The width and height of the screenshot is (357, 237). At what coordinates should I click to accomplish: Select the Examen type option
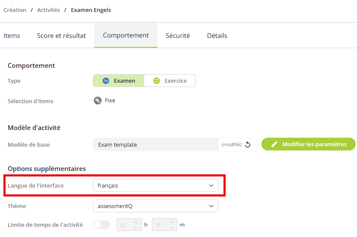click(119, 81)
